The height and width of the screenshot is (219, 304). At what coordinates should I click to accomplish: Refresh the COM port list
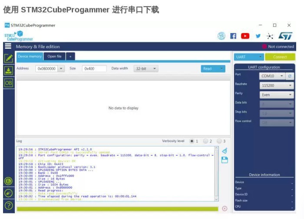pyautogui.click(x=290, y=76)
